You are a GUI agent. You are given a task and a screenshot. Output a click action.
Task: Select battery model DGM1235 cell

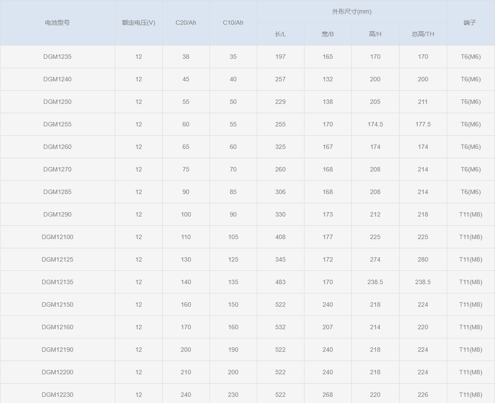(57, 57)
